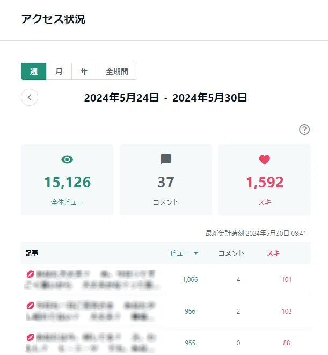Click the スキ 1,592 card
The image size is (328, 355).
tap(265, 180)
